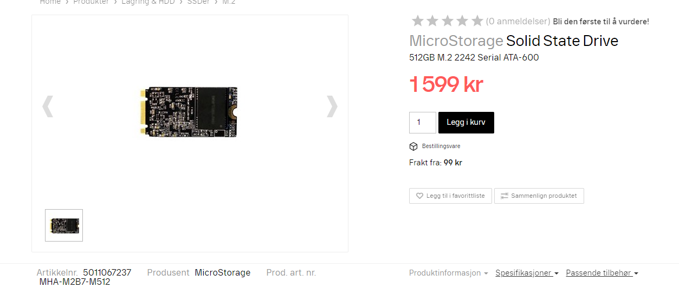Click the Bestillingsvare box icon
679x301 pixels.
coord(413,146)
